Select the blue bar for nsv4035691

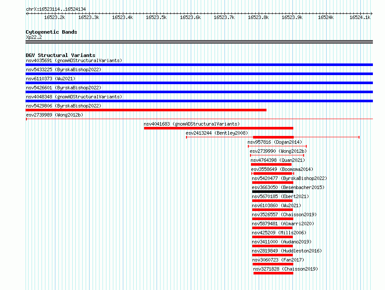[x=199, y=65]
